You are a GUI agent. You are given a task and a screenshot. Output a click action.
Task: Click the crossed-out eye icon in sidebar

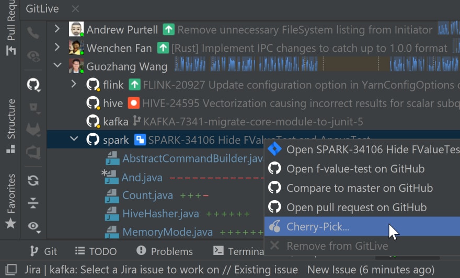[x=33, y=56]
